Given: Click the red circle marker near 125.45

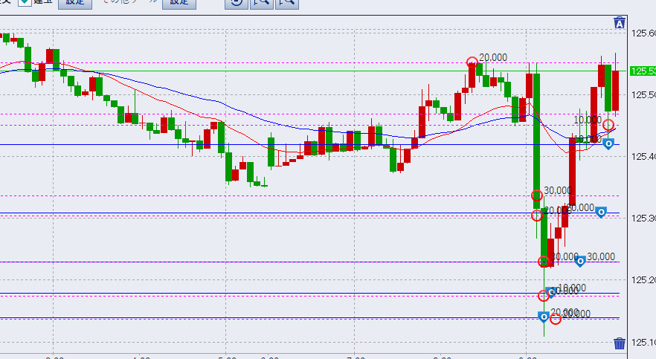Looking at the screenshot, I should coord(608,125).
